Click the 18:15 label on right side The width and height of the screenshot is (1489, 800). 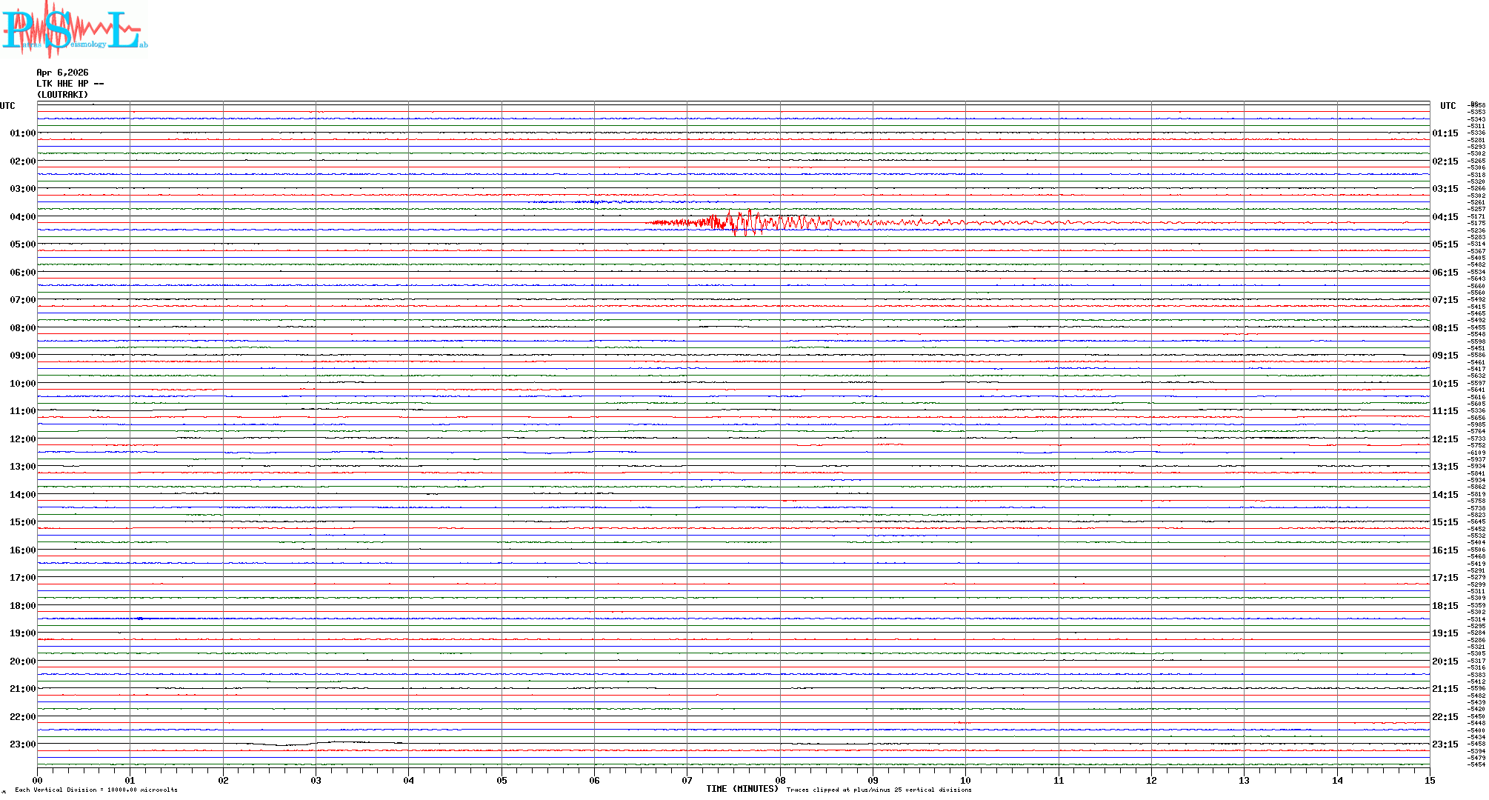[1445, 606]
